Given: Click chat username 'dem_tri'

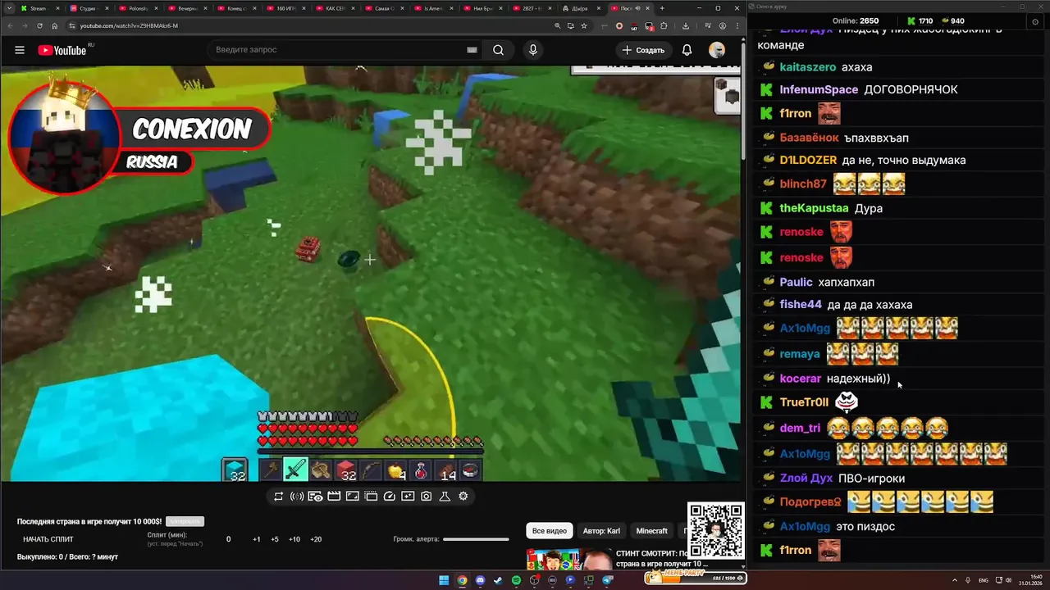Looking at the screenshot, I should coord(800,428).
